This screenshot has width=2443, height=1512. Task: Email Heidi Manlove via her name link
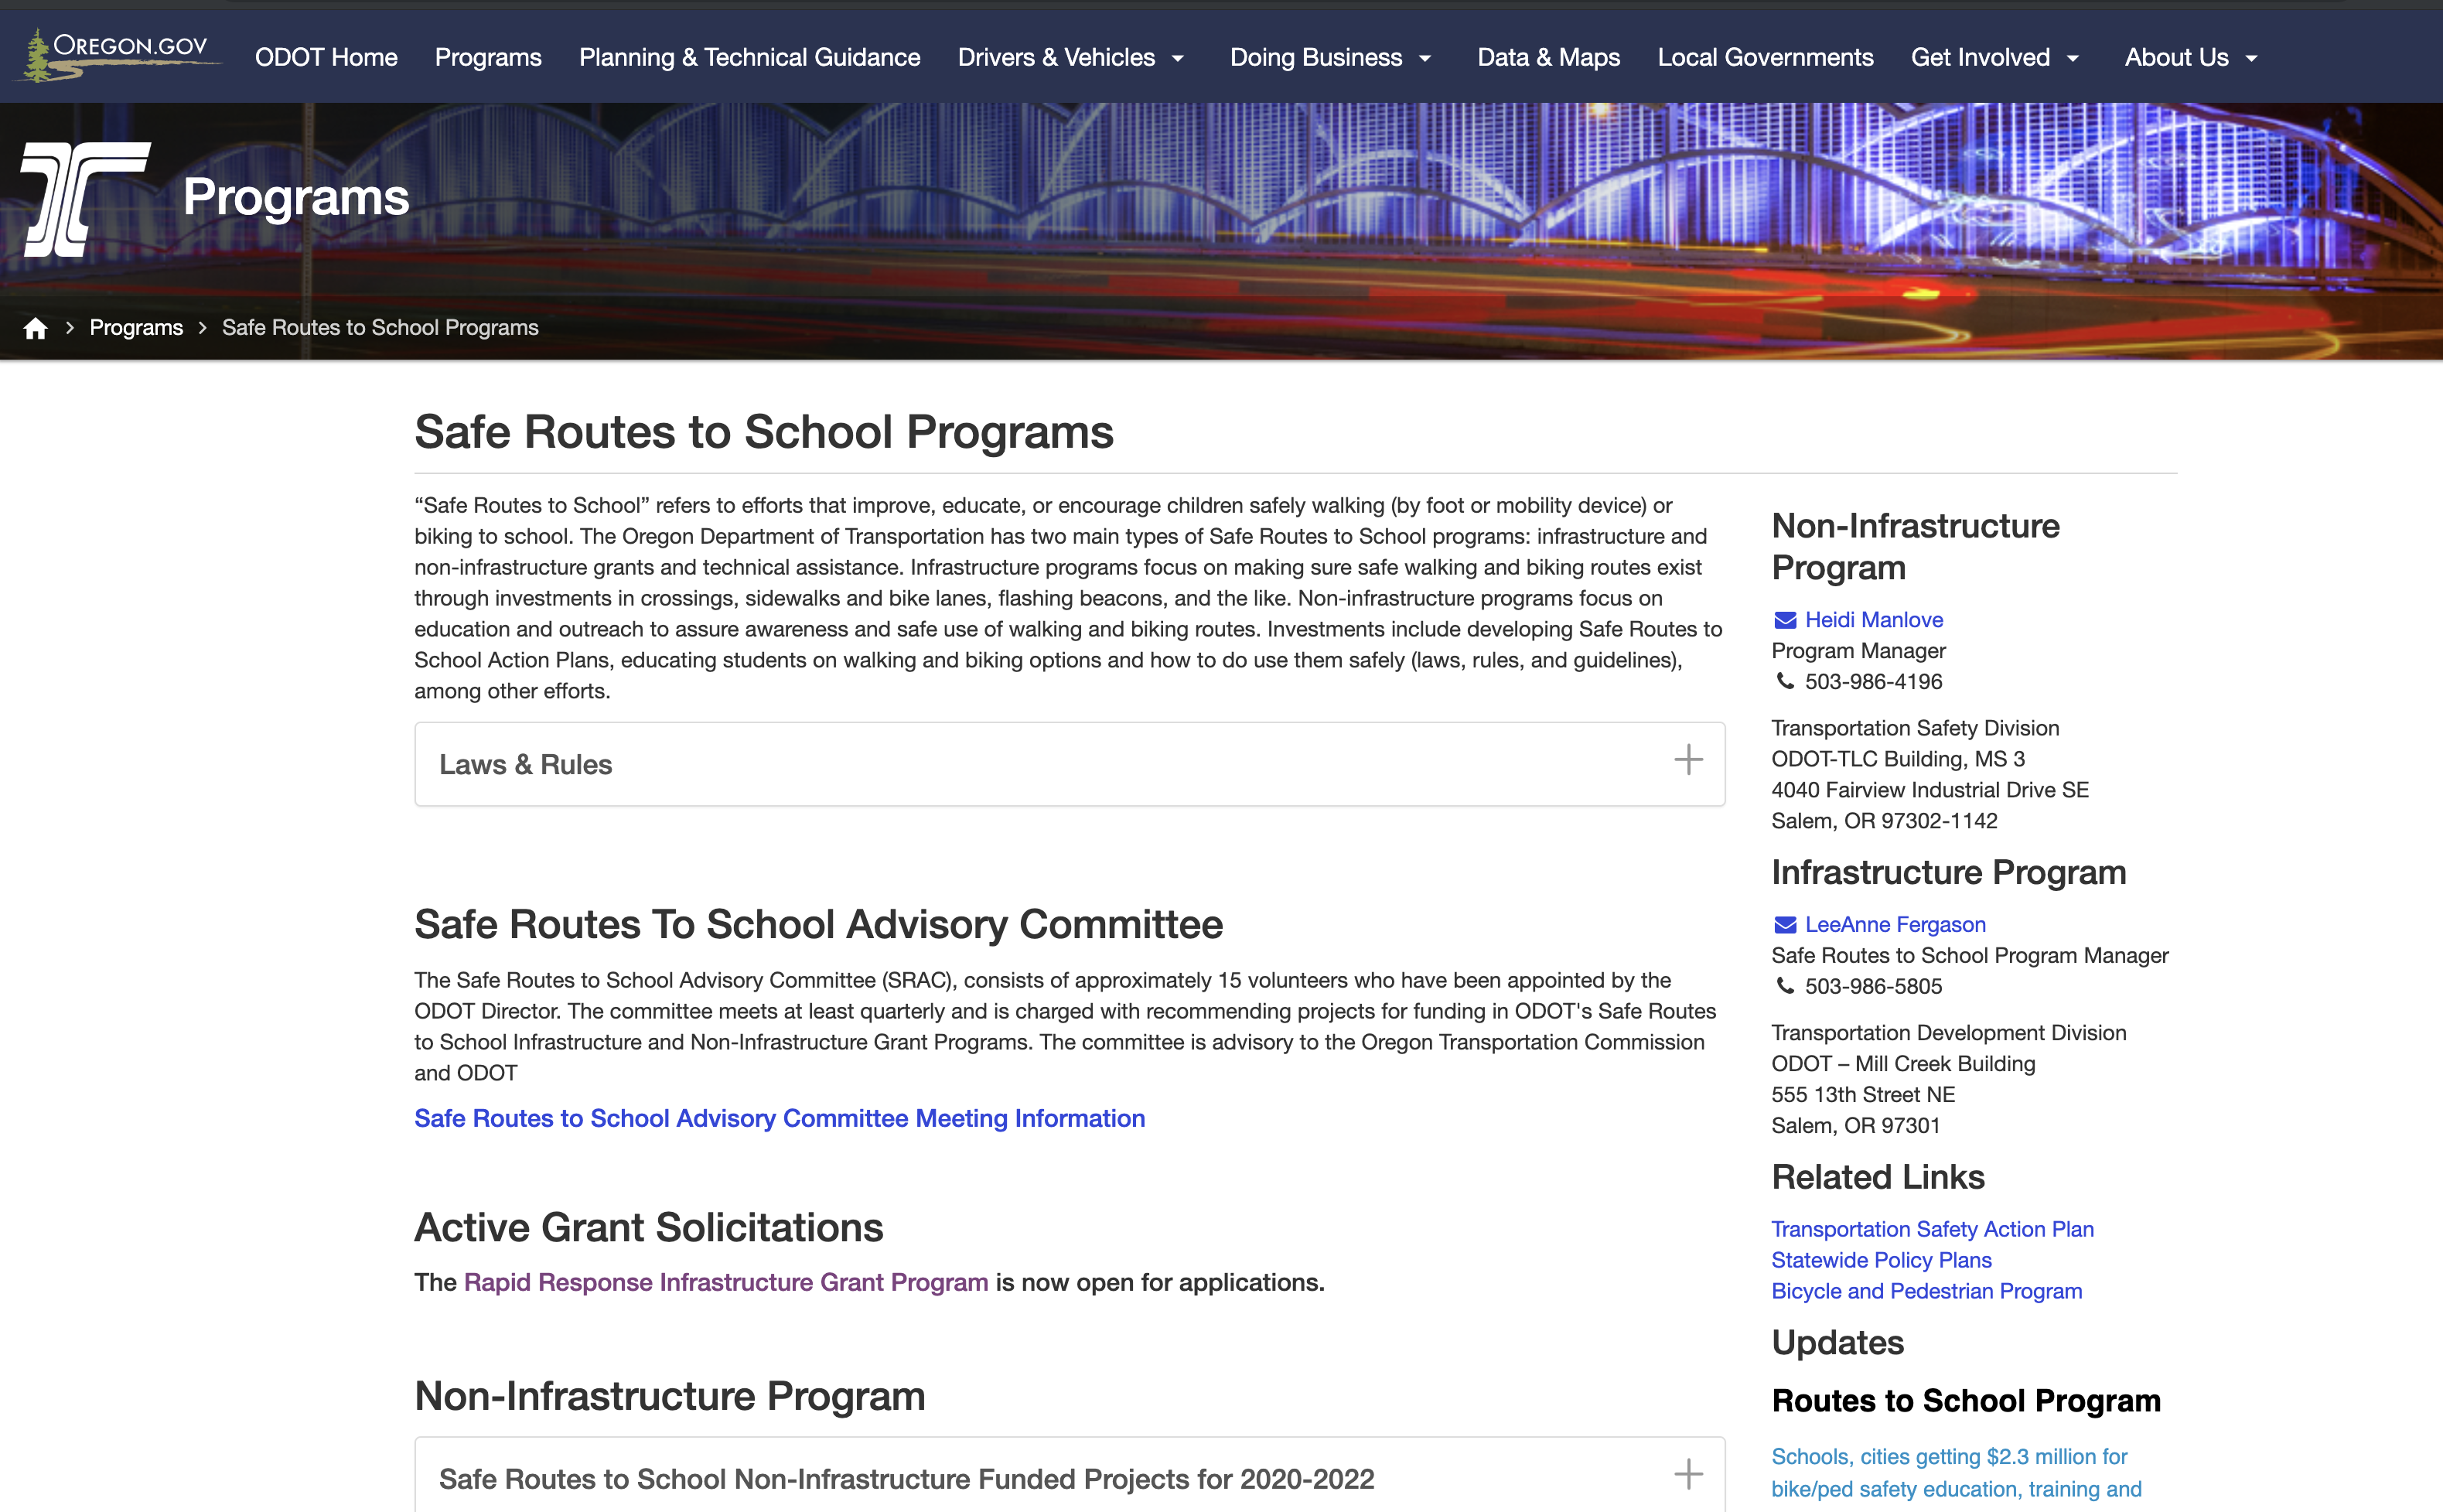(x=1874, y=620)
